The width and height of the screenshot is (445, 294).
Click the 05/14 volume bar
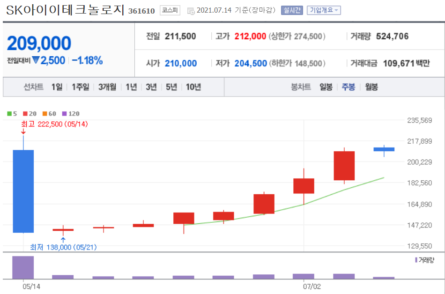click(23, 268)
